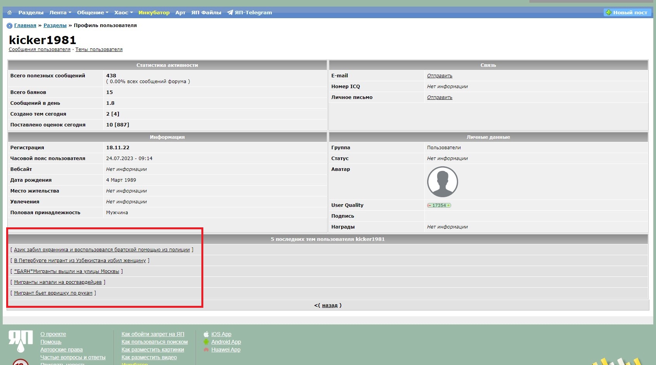Screen dimensions: 656x365
Task: Select the registration date 18.11.22
Action: point(118,148)
